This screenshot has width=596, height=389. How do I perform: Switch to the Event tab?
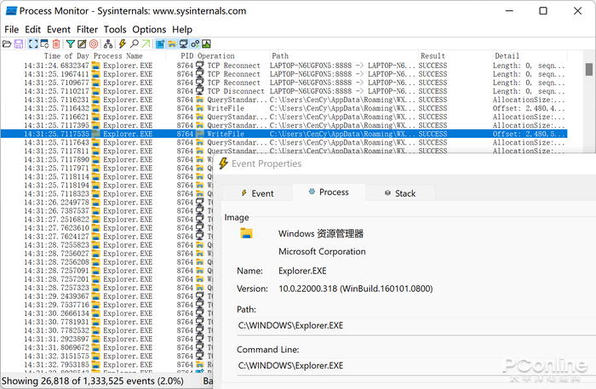point(256,193)
